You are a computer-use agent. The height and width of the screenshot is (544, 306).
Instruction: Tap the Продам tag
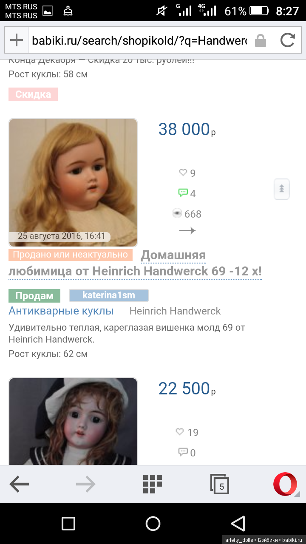34,296
